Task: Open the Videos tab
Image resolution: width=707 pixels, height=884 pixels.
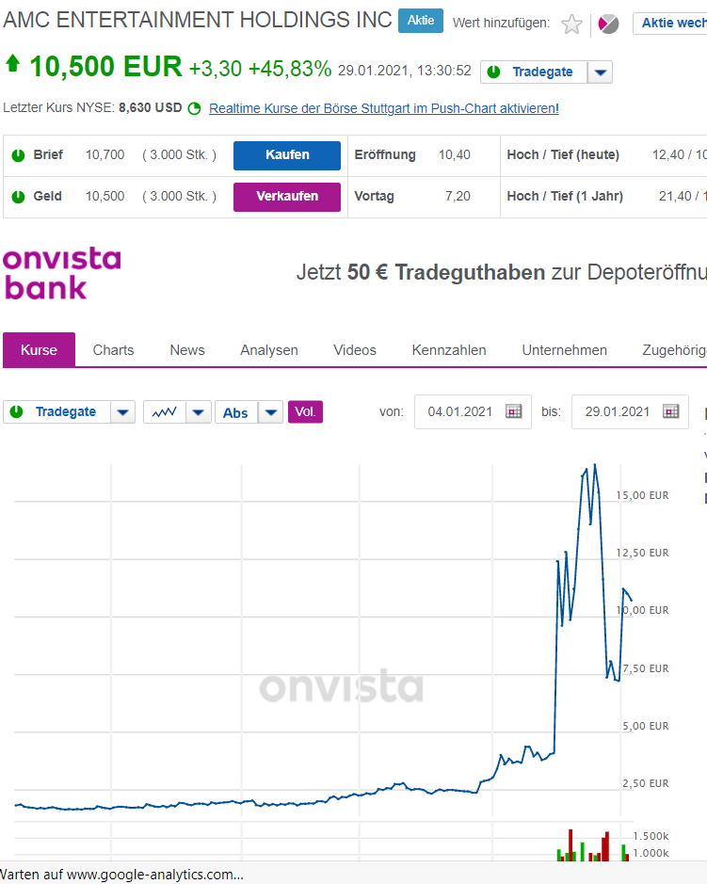Action: (355, 350)
